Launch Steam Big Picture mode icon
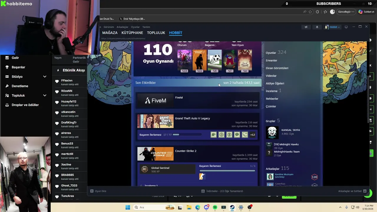The width and height of the screenshot is (377, 212). pos(346,27)
